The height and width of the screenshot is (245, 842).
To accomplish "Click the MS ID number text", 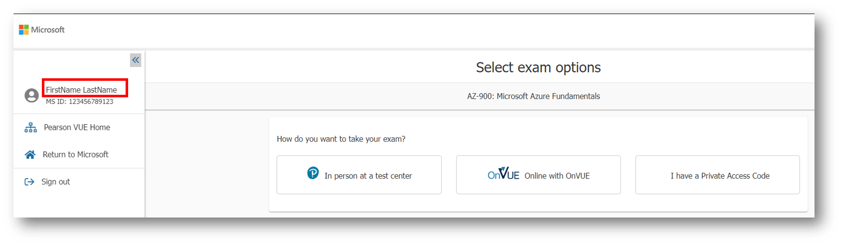I will click(x=80, y=102).
